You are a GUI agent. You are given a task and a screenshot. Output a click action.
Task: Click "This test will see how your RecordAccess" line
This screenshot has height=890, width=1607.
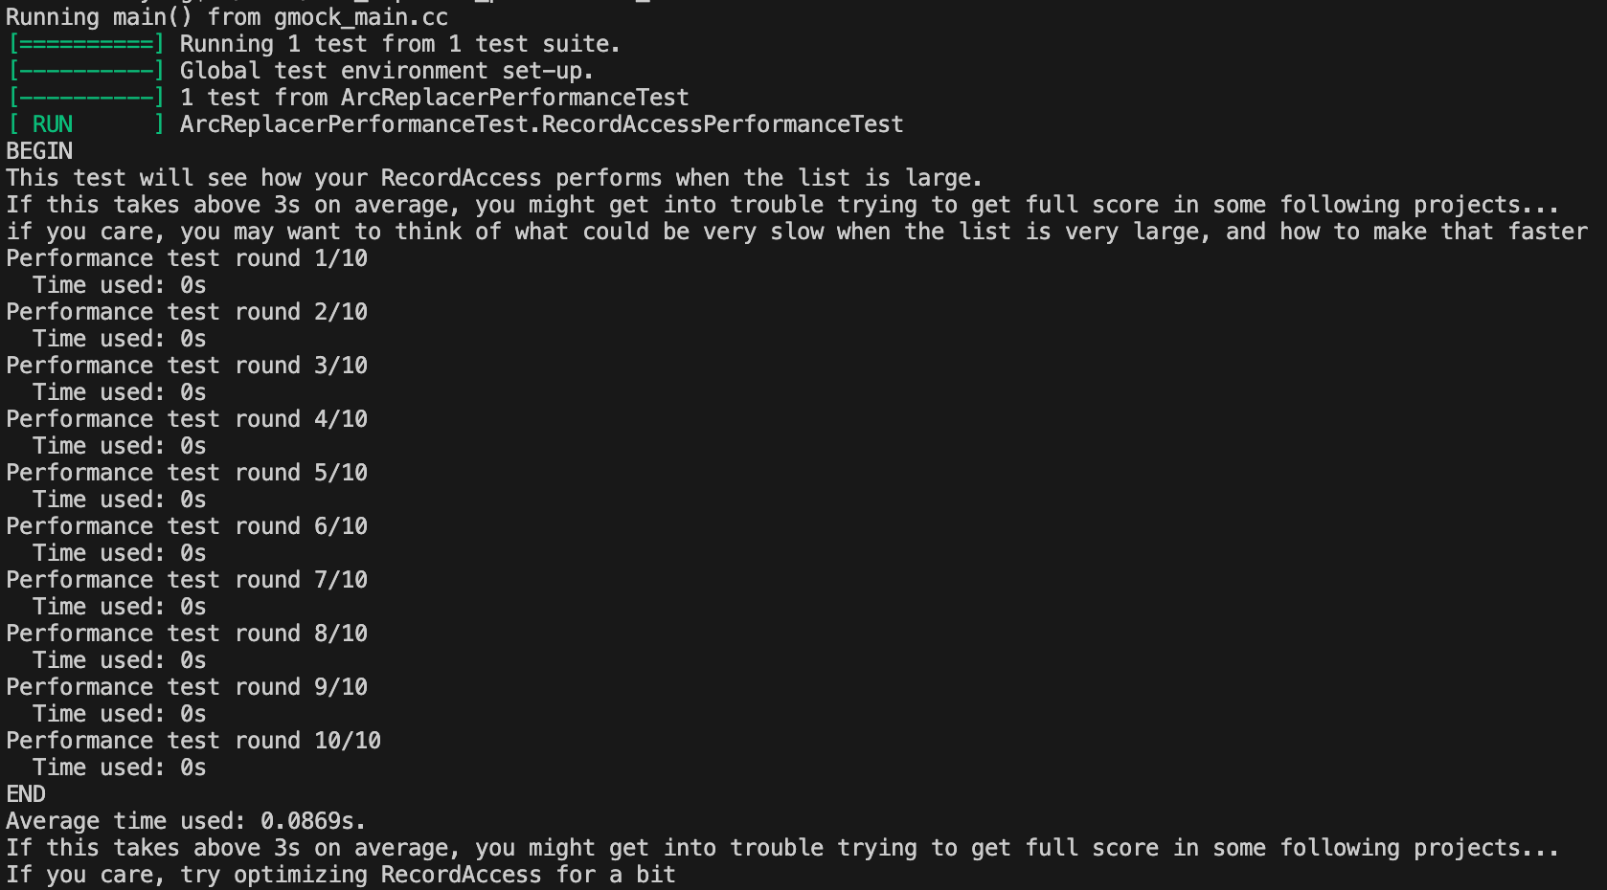point(494,178)
